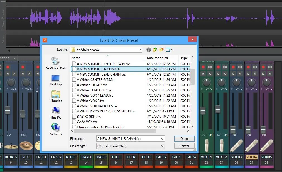
Task: Open the Options dropdown in mixer
Action: click(8, 58)
